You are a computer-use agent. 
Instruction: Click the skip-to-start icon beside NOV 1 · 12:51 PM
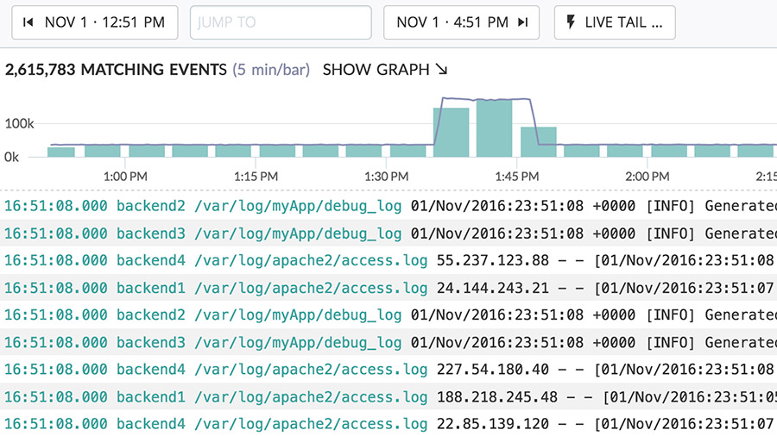point(28,23)
